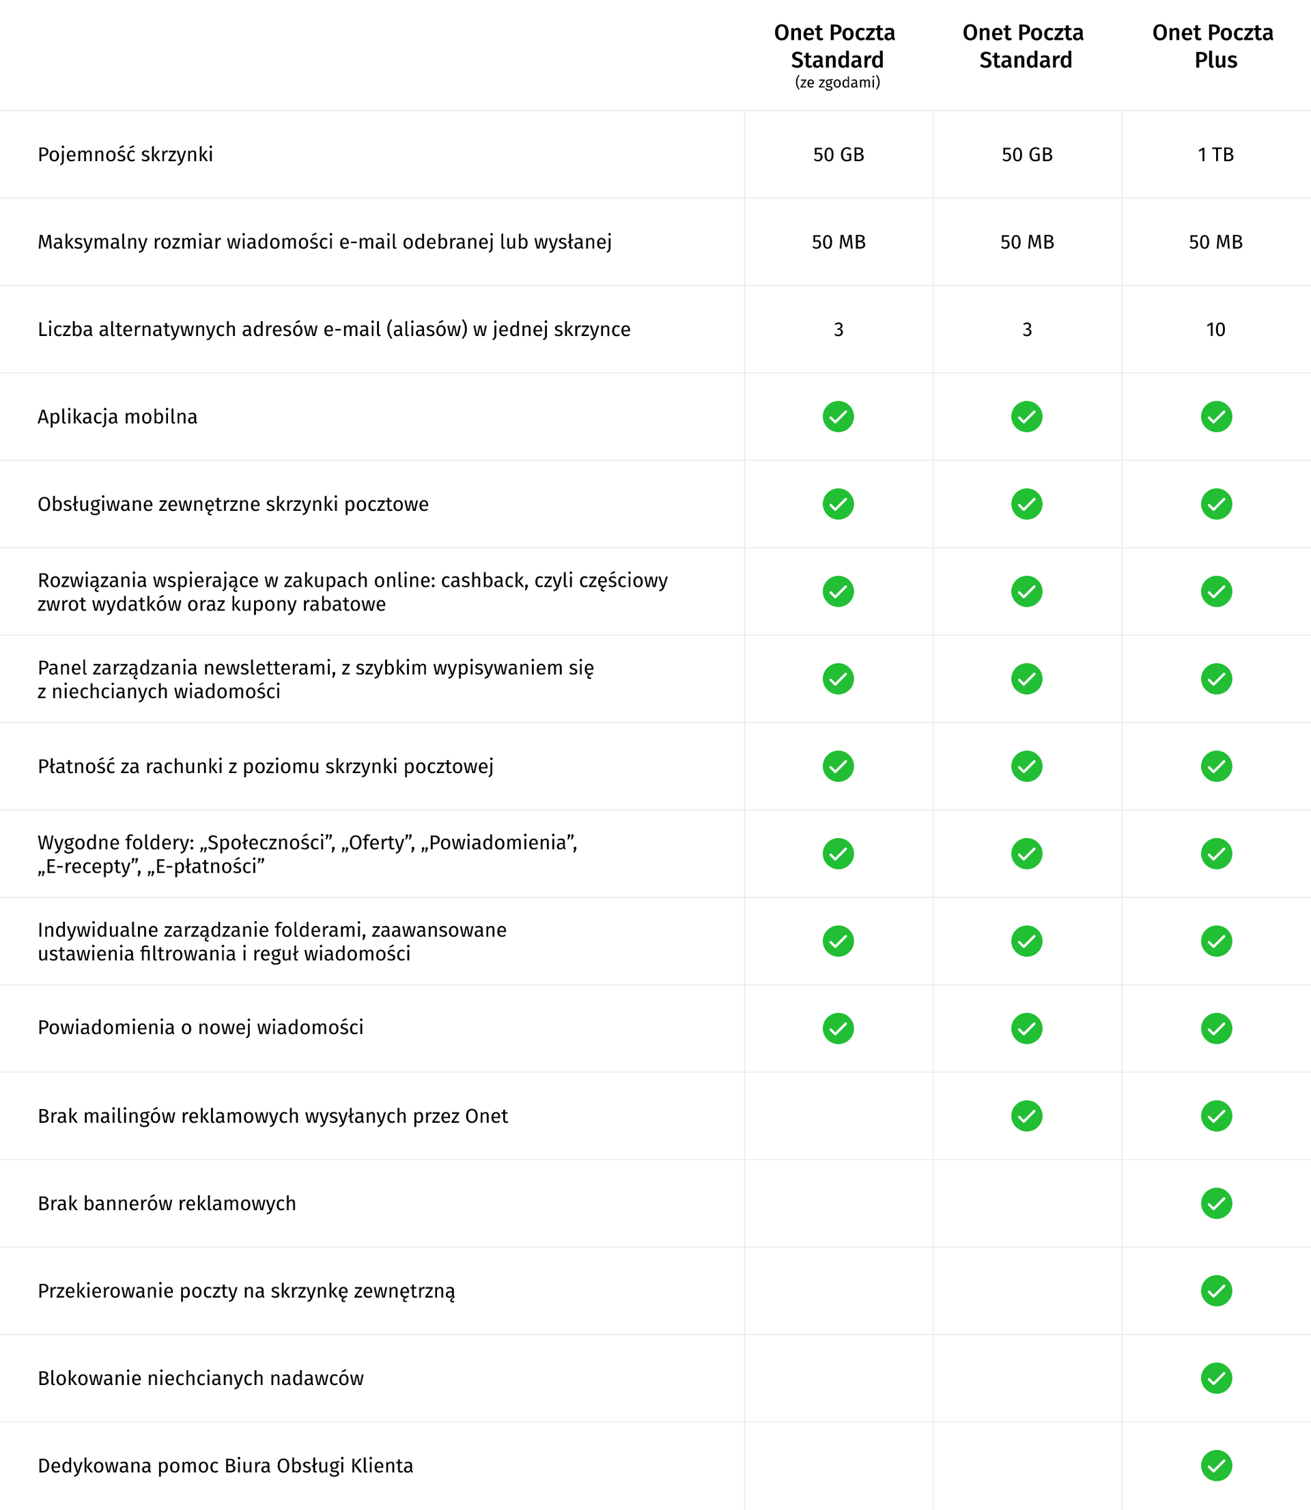The width and height of the screenshot is (1311, 1510).
Task: Click 50 MB value in Plus column
Action: (1215, 242)
